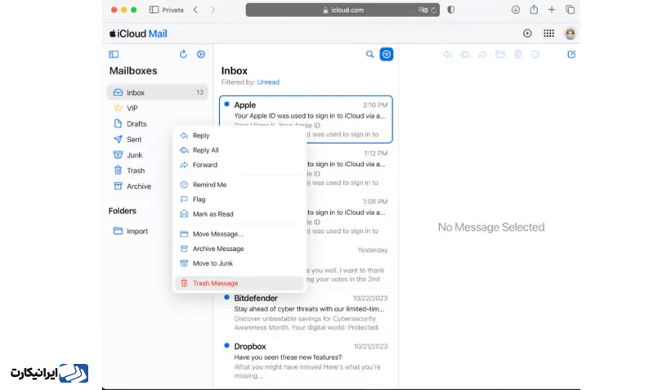The height and width of the screenshot is (390, 654).
Task: Open the Import folder
Action: point(140,231)
